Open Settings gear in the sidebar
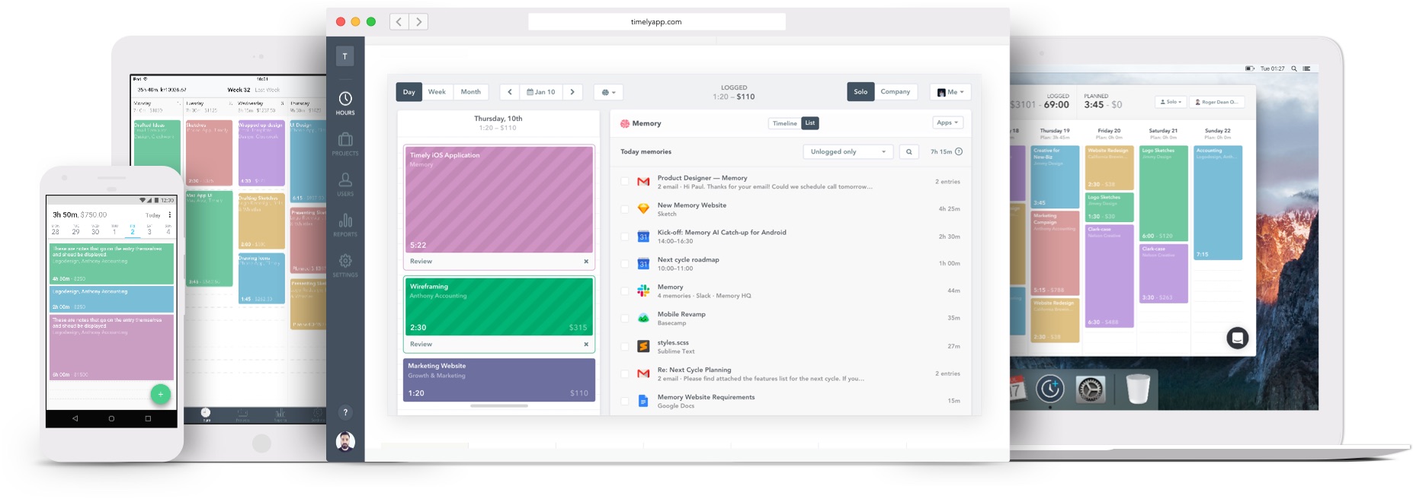 coord(345,265)
